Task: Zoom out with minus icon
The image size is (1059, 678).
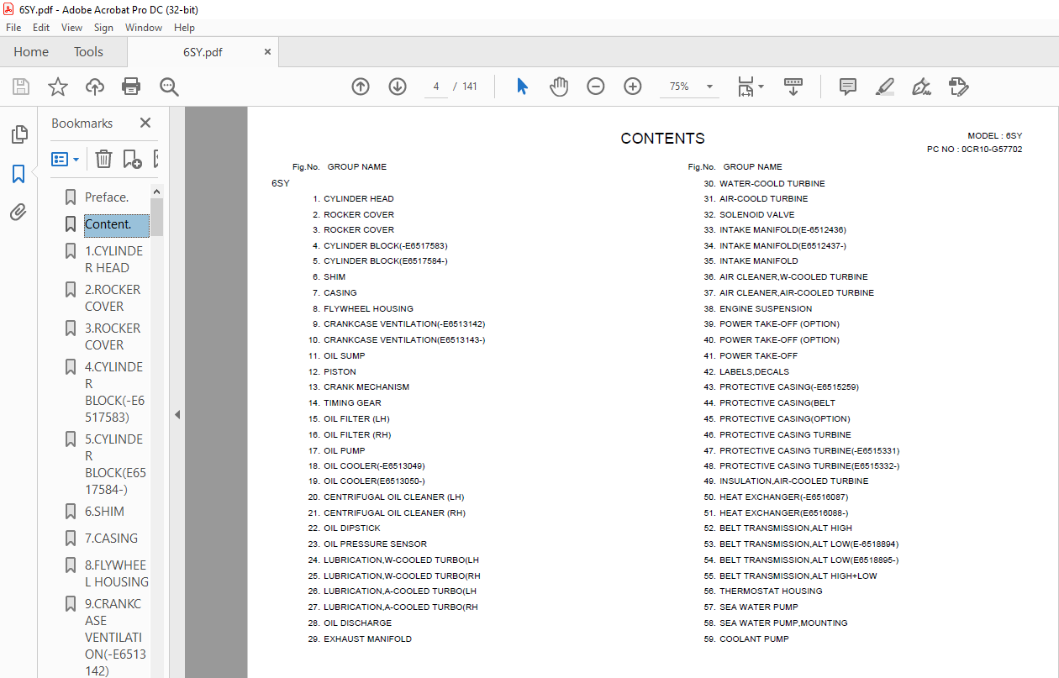Action: tap(596, 87)
